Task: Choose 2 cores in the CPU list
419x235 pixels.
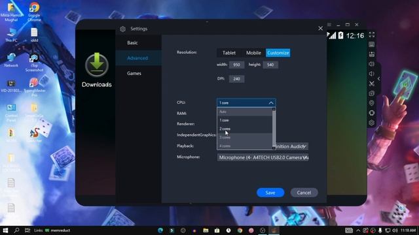Action: click(244, 129)
